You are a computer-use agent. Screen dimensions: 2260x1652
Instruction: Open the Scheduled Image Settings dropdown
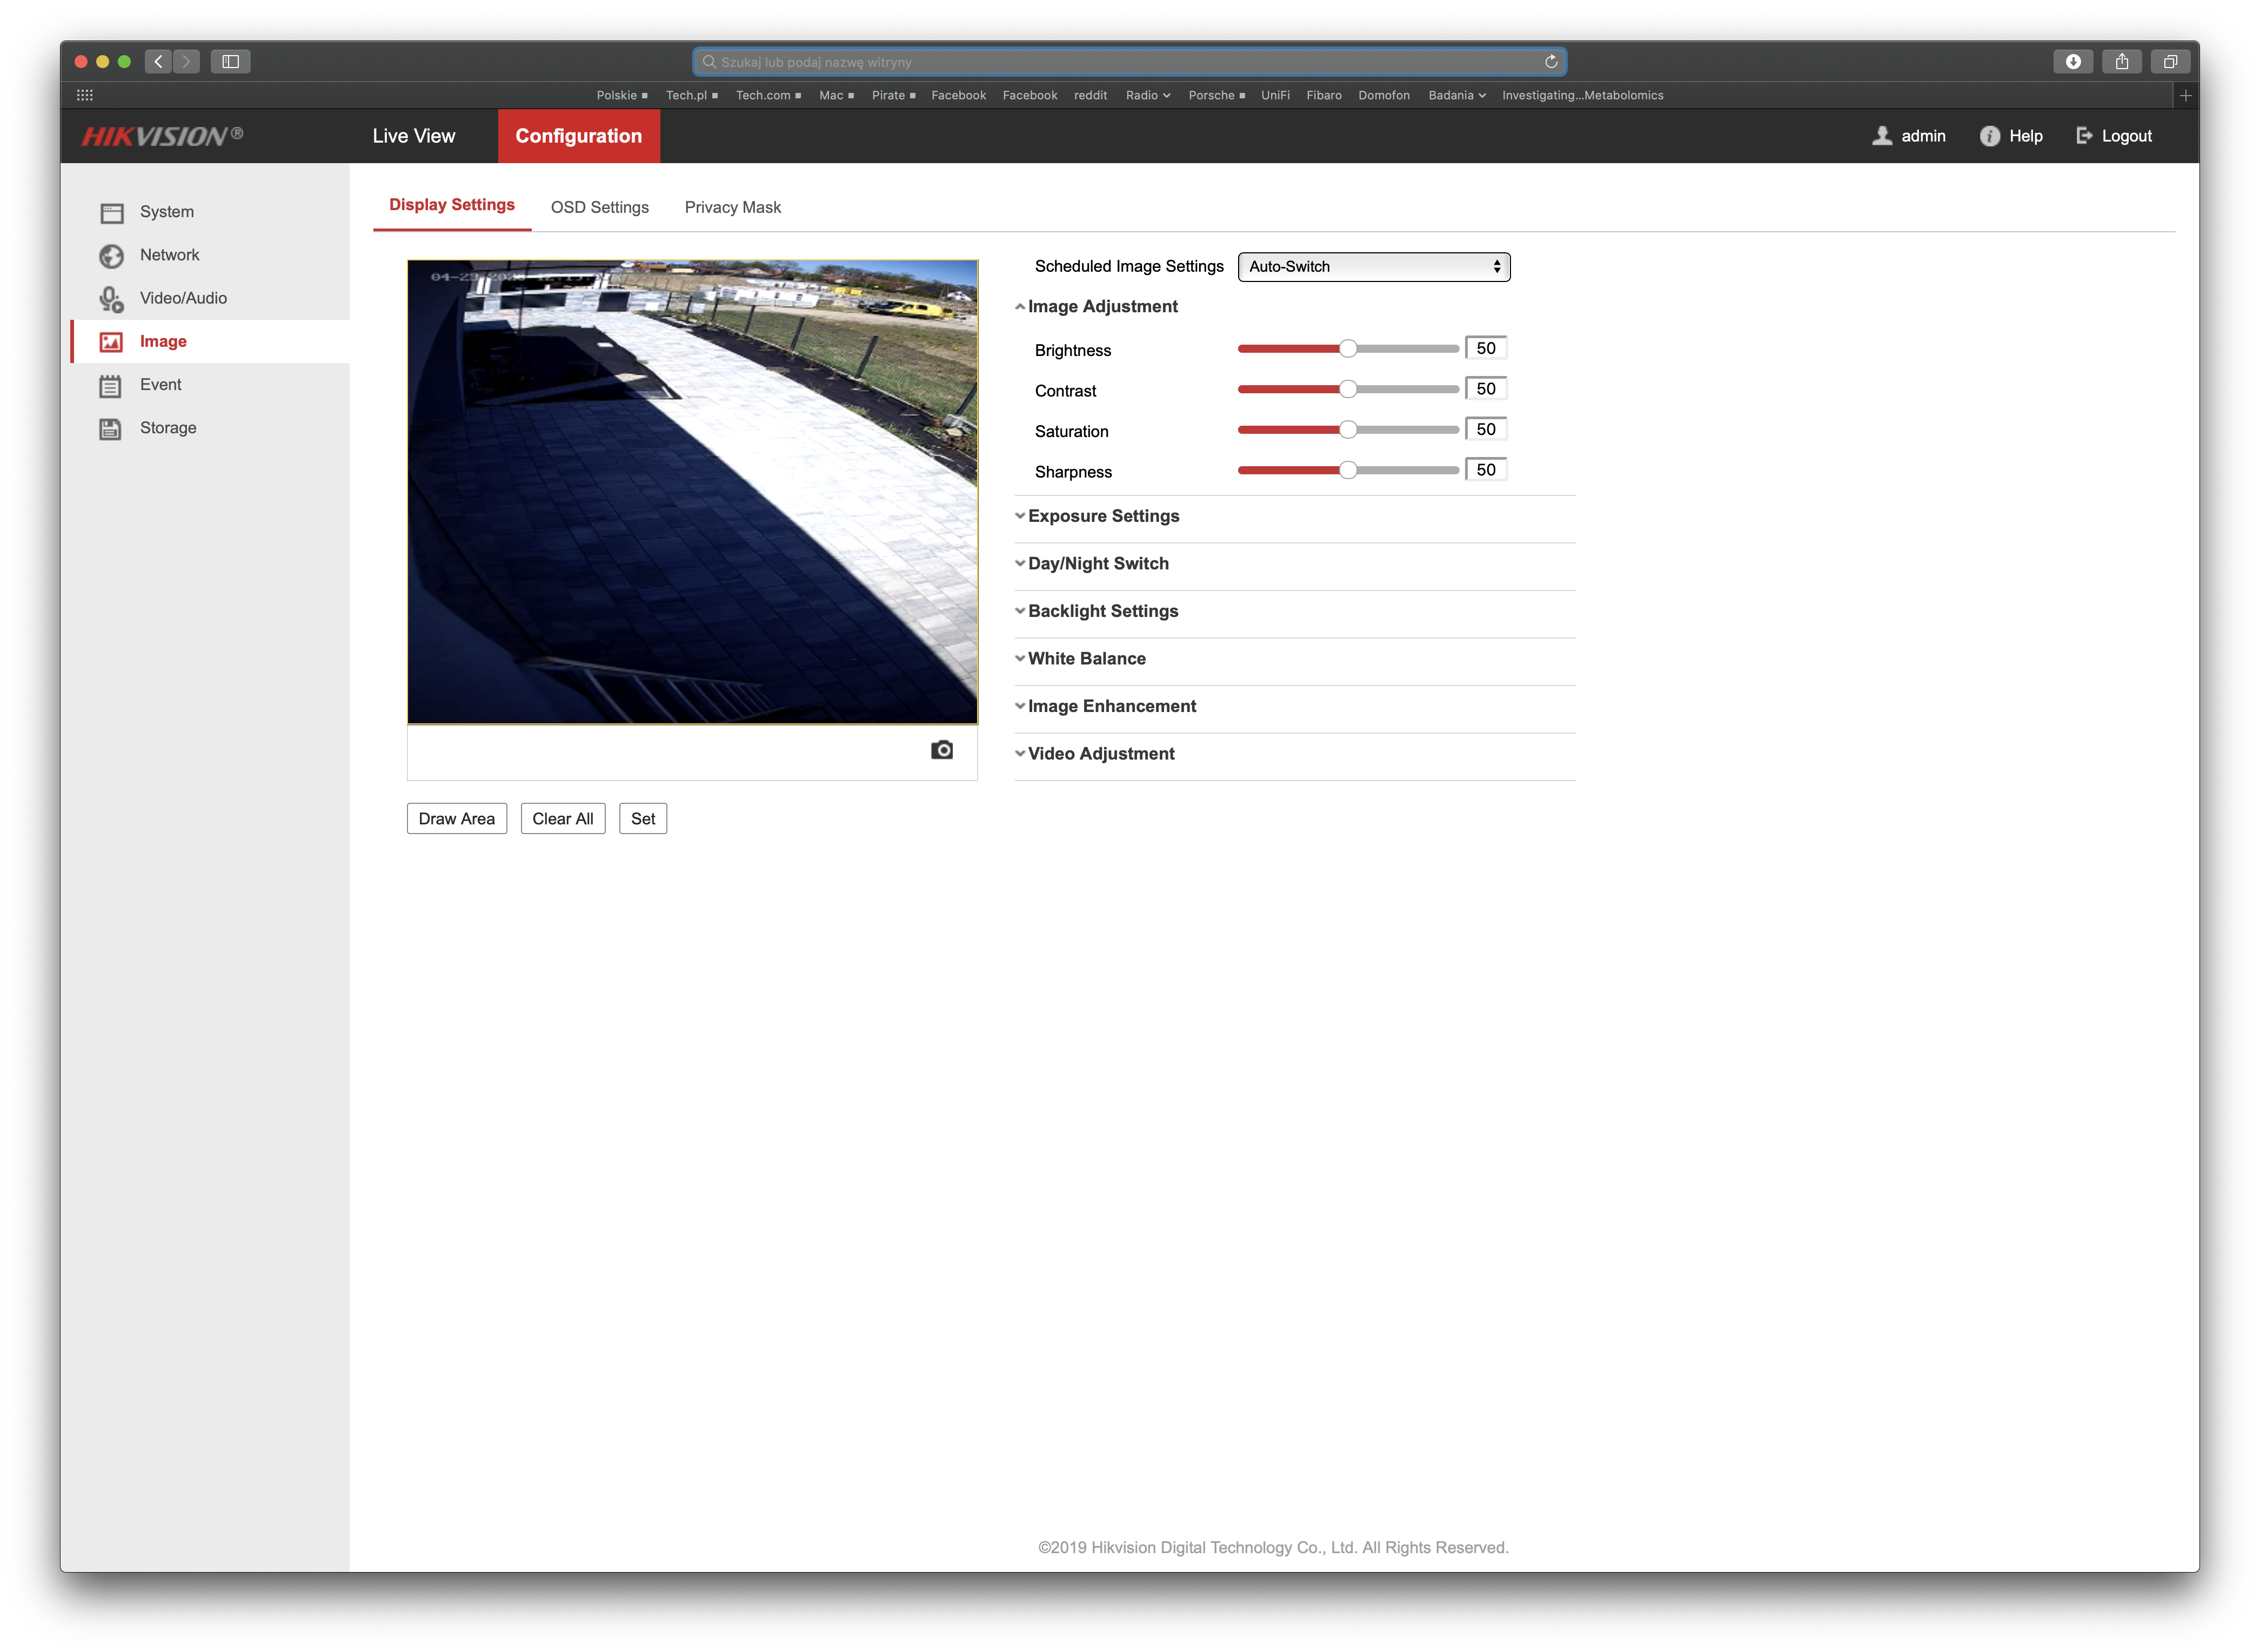[x=1373, y=267]
